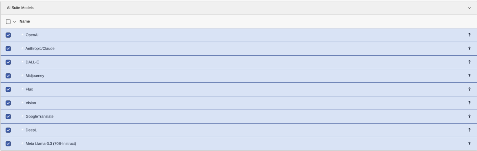Click the Meta Llama-3.3 (70B-Instruct) name
477x151 pixels.
tap(51, 144)
